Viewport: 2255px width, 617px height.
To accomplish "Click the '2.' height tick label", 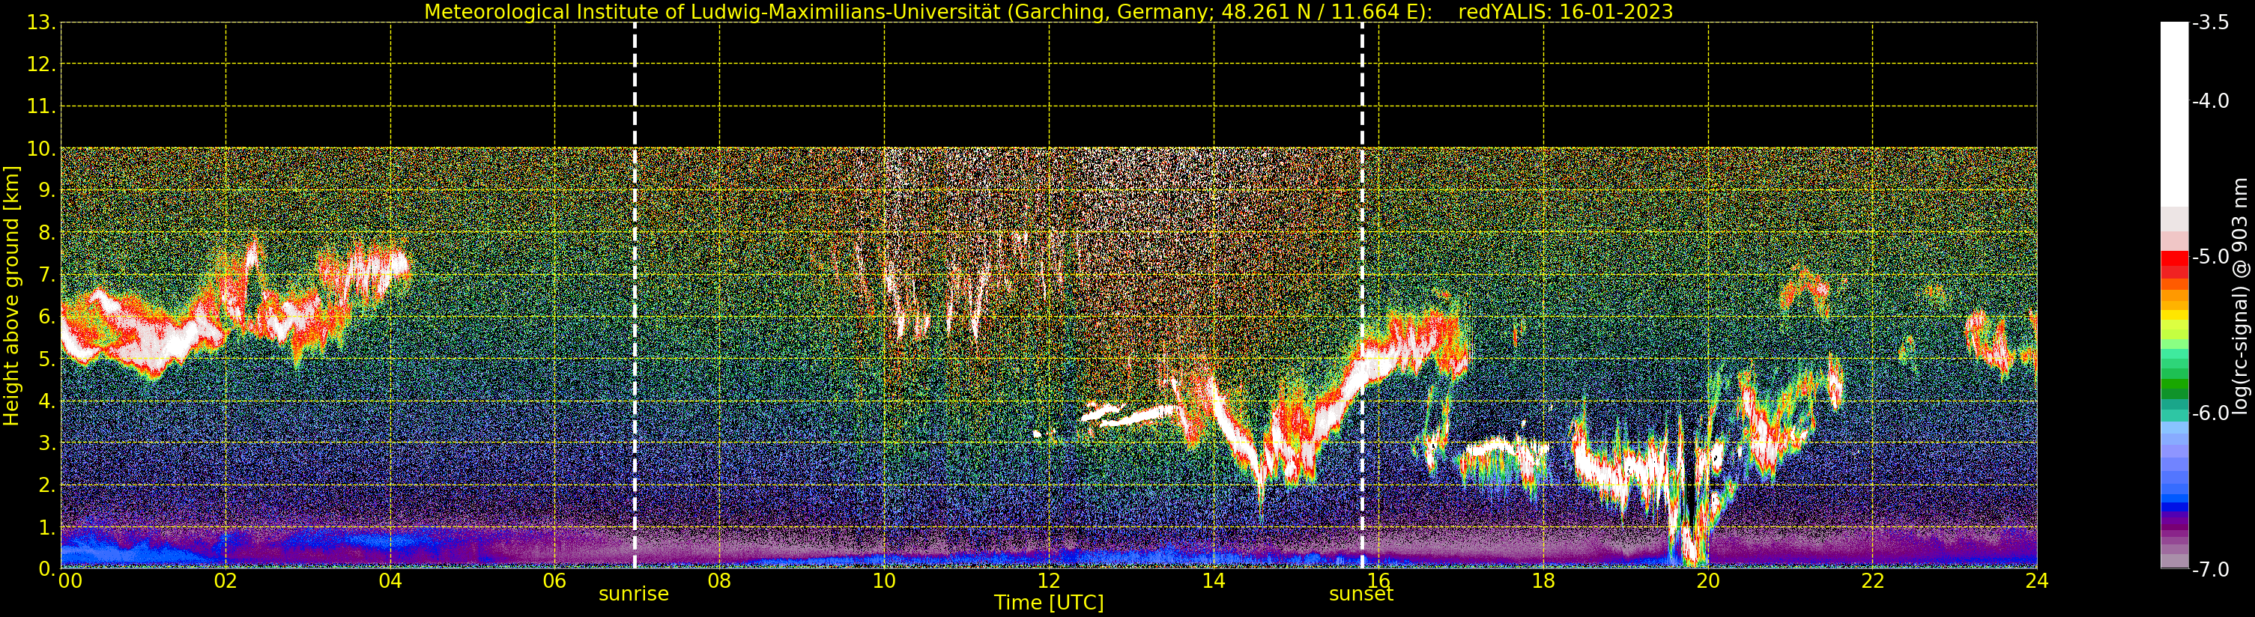I will pyautogui.click(x=46, y=485).
